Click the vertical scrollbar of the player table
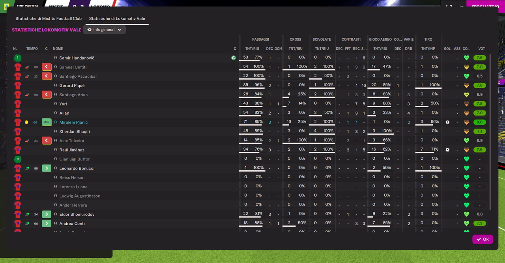This screenshot has height=263, width=505. (490, 132)
